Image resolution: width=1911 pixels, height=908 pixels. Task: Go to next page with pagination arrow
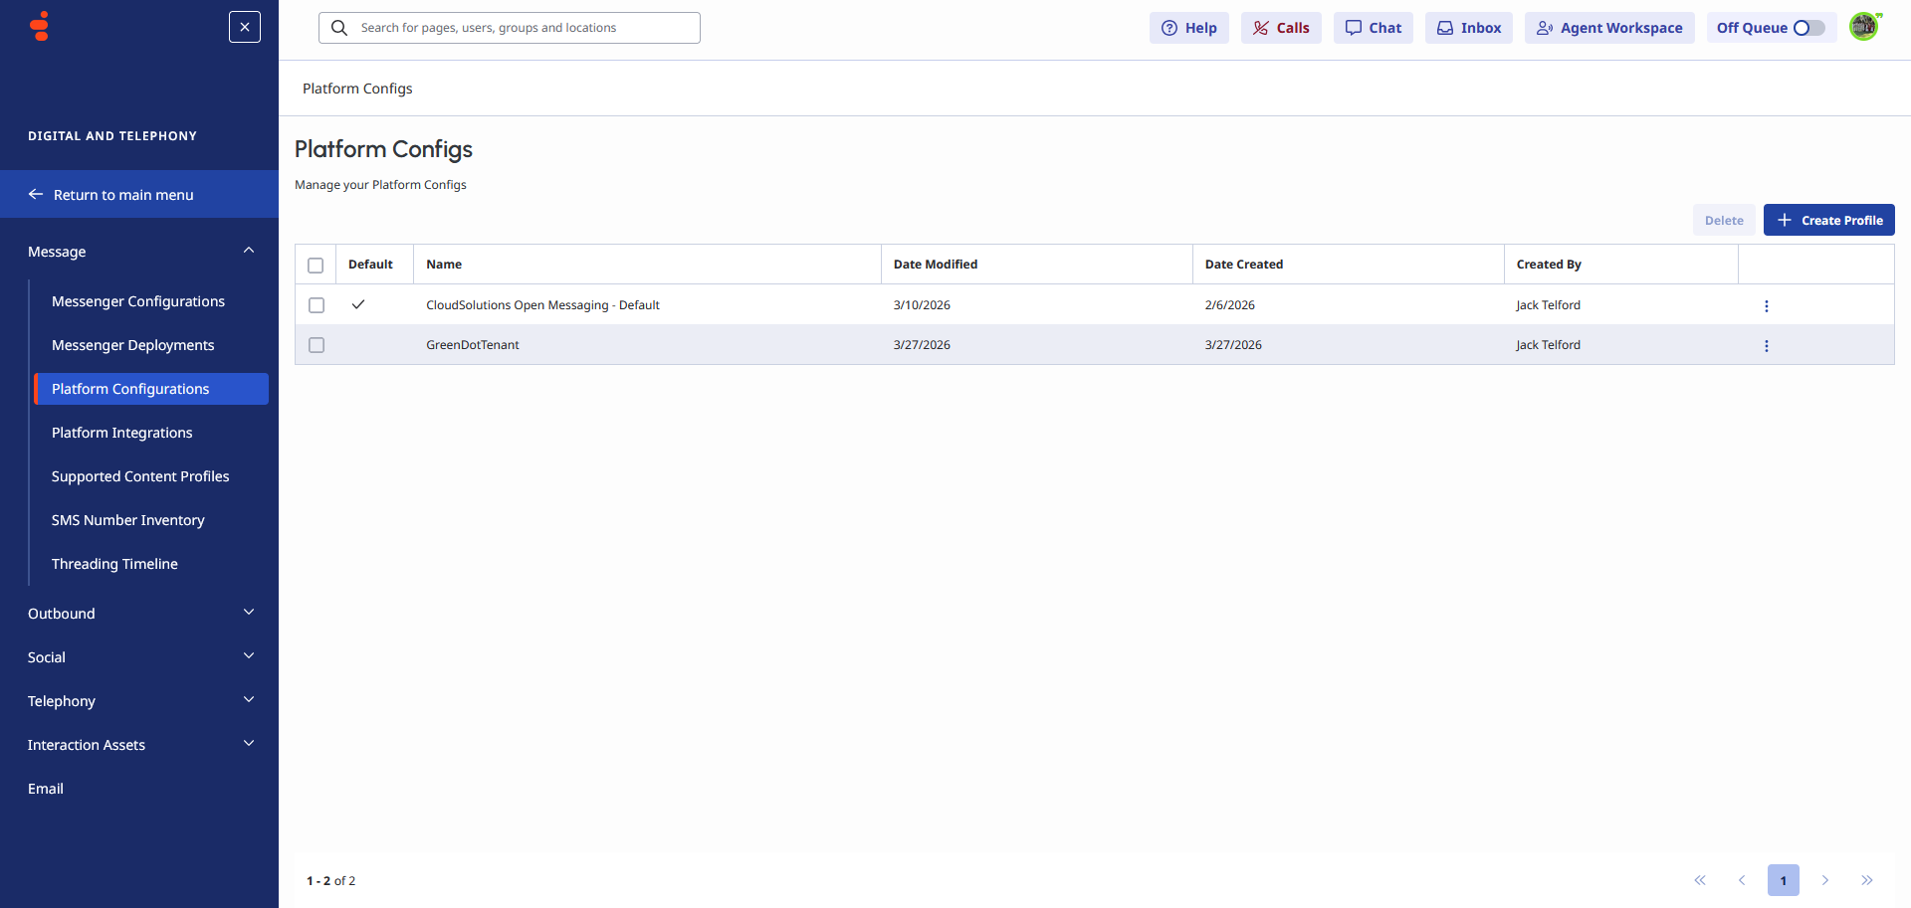coord(1825,880)
